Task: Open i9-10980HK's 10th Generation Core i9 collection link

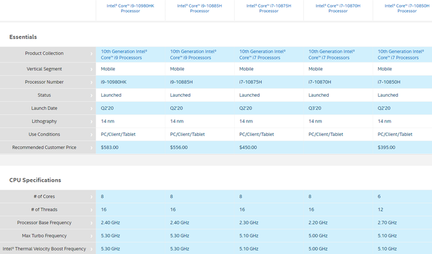Action: [x=124, y=55]
